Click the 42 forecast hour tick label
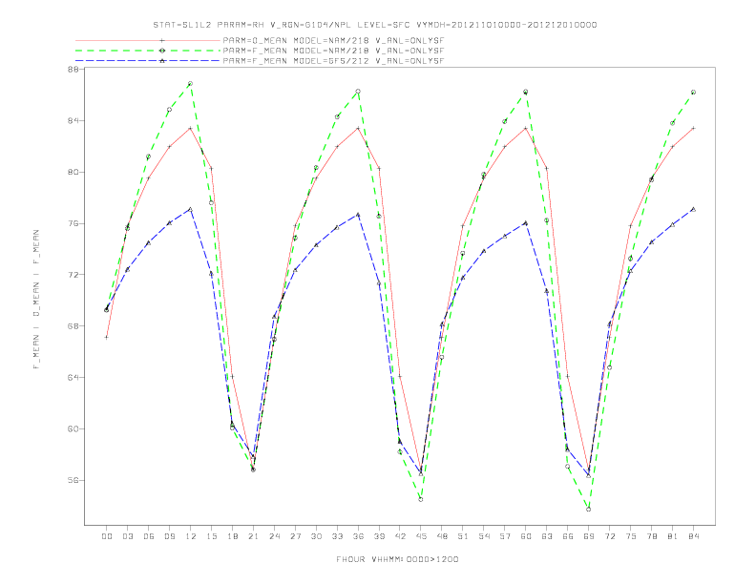Screen dimensions: 756x584 [400, 536]
